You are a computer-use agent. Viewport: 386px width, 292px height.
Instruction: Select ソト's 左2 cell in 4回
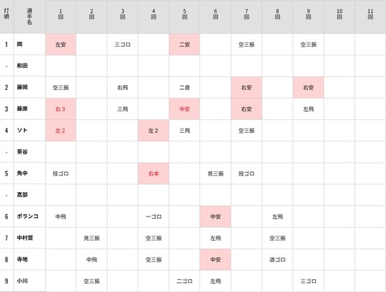154,130
